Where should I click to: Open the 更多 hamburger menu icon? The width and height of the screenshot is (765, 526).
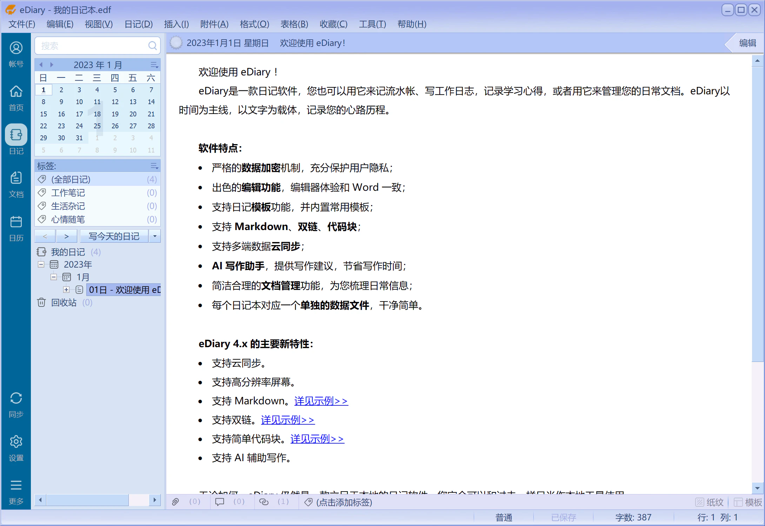click(x=16, y=485)
